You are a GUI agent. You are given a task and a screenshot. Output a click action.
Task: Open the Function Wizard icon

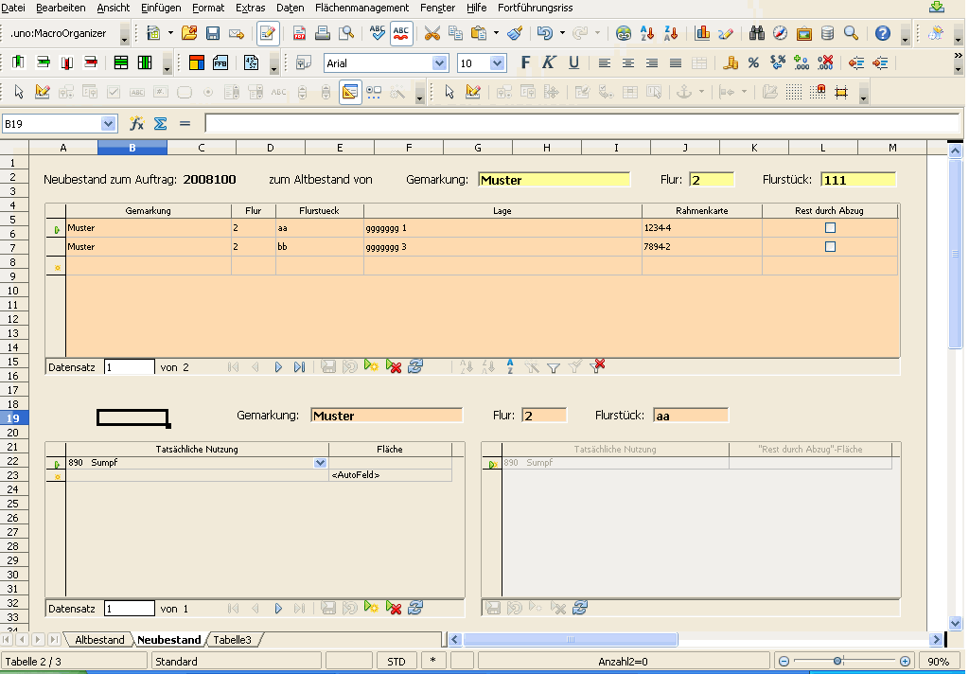pos(136,124)
